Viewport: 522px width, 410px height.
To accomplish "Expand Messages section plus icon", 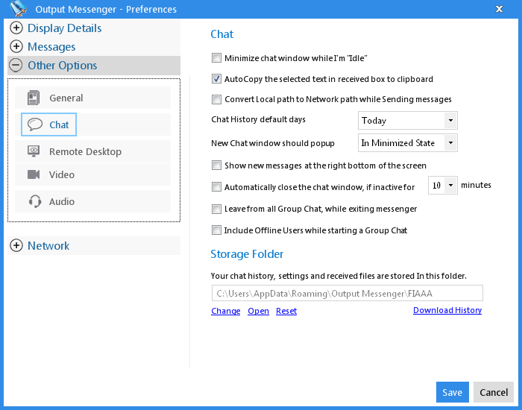I will point(16,46).
